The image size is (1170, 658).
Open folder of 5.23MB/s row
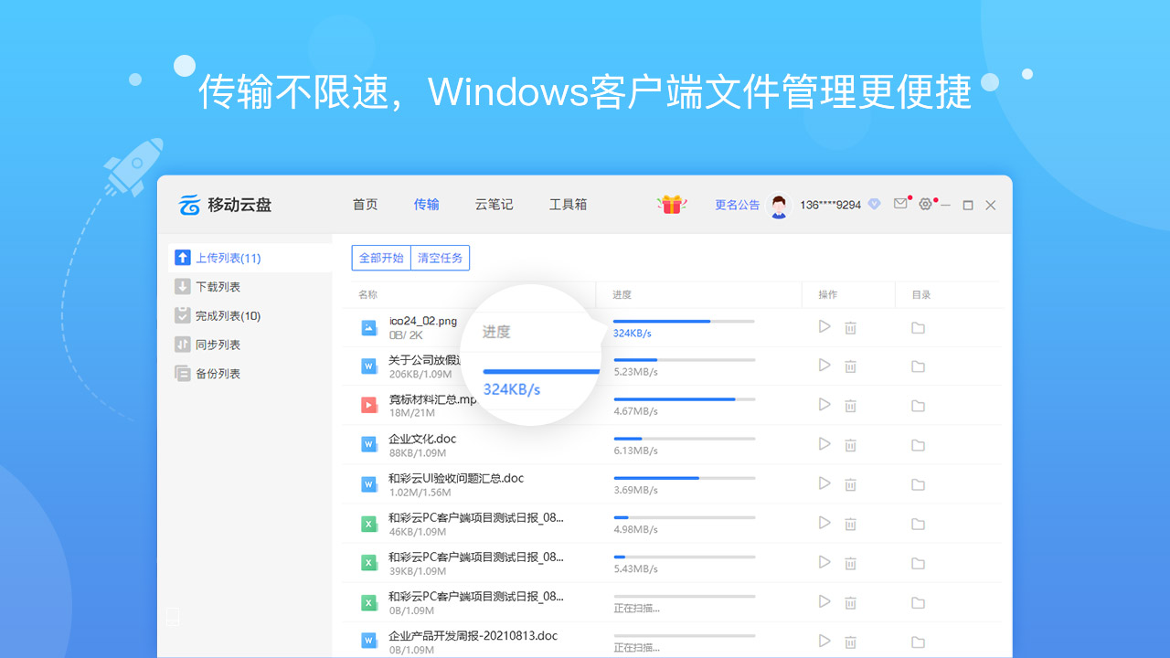click(918, 366)
